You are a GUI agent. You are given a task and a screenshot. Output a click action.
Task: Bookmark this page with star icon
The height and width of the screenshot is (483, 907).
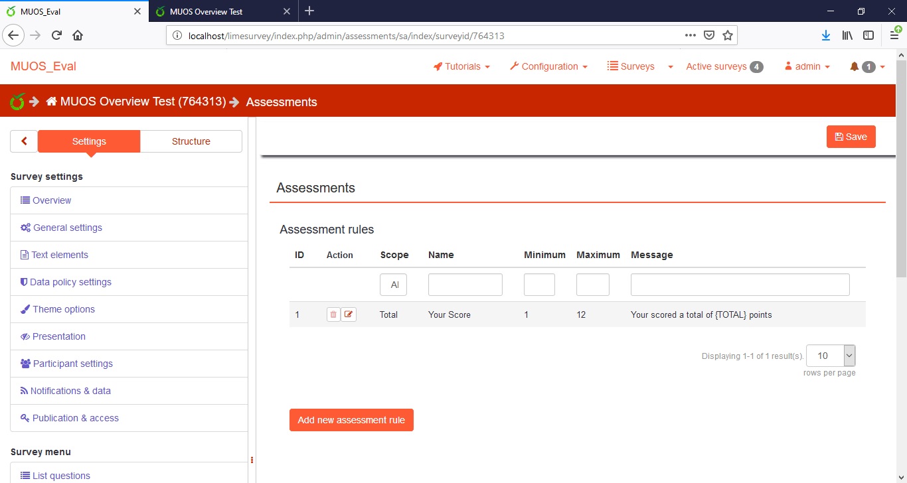728,35
